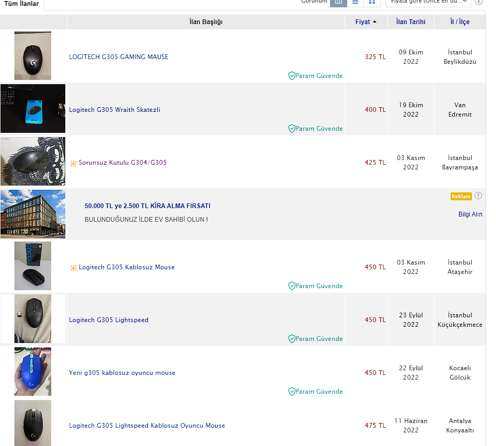Click the 400 TL price
This screenshot has width=496, height=446.
click(375, 110)
